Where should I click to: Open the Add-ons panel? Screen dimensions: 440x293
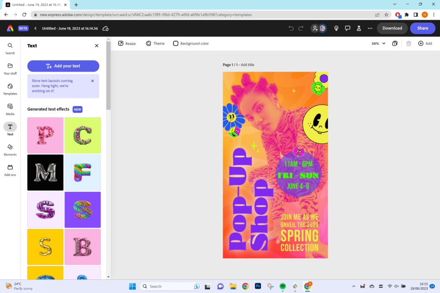click(10, 170)
